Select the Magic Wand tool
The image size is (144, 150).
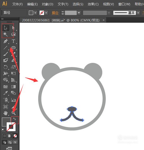click(x=5, y=34)
